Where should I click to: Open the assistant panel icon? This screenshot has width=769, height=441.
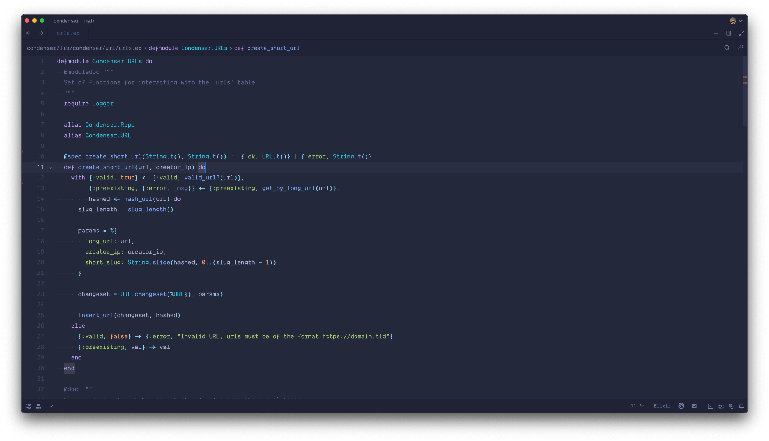tap(721, 406)
